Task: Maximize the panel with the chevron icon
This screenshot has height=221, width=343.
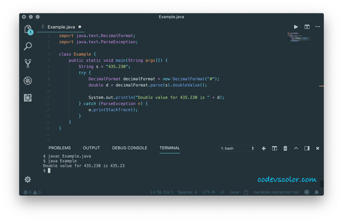Action: pos(296,148)
